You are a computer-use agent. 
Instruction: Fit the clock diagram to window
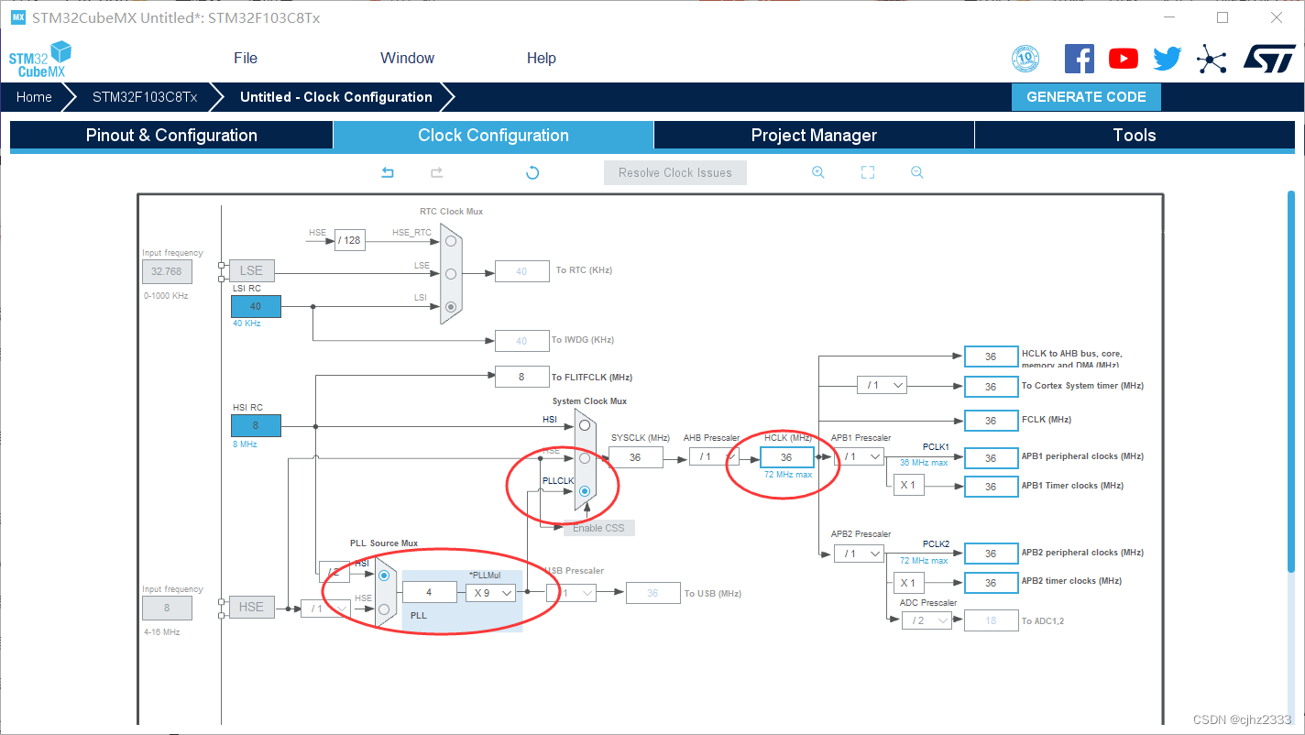click(868, 172)
